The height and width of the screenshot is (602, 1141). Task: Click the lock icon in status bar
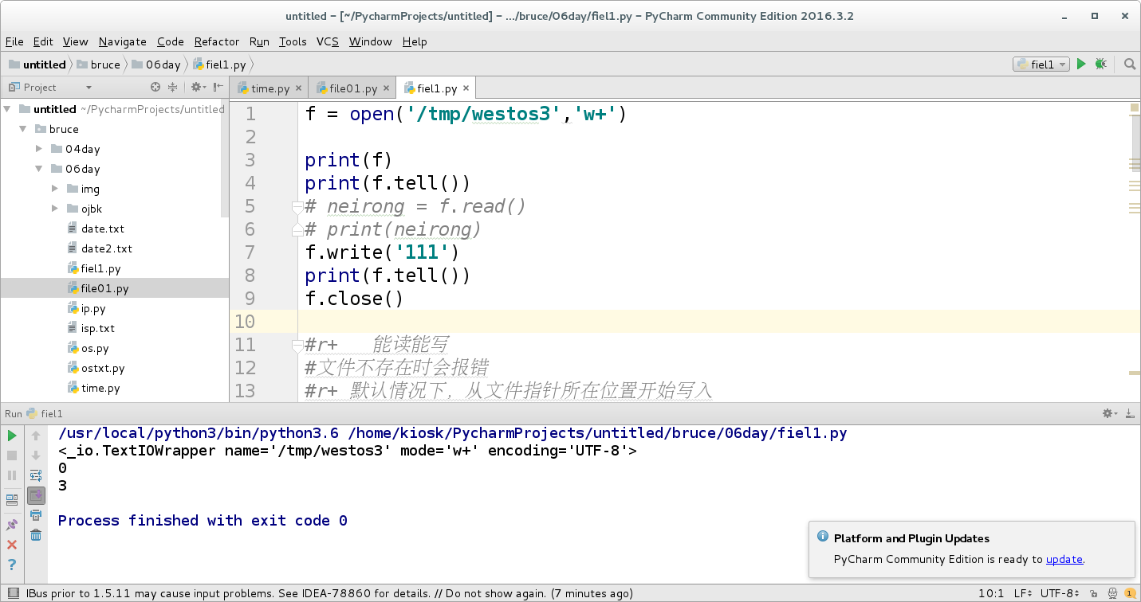[x=1095, y=593]
